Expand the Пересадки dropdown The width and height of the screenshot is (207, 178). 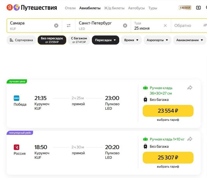click(105, 40)
